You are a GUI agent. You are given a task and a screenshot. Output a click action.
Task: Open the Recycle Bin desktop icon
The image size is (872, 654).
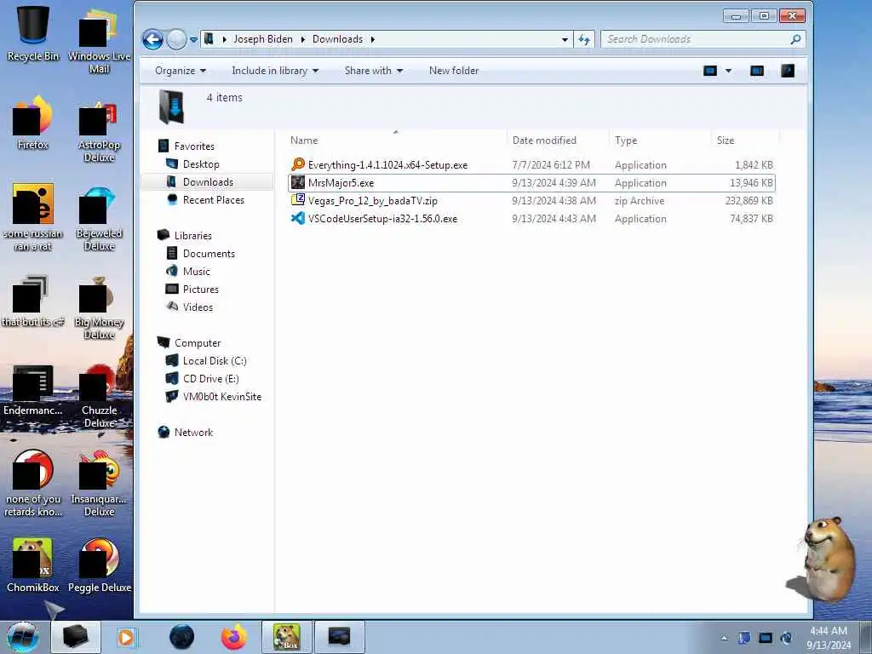tap(33, 33)
